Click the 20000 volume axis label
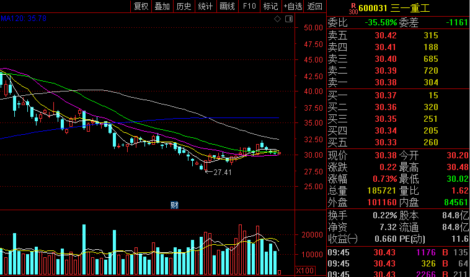The height and width of the screenshot is (277, 470). [312, 235]
